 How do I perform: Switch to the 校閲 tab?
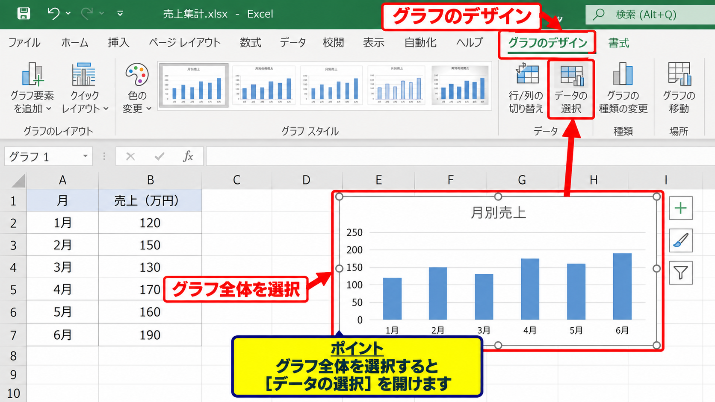[333, 43]
